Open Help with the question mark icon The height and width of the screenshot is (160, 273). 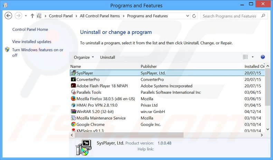263,57
